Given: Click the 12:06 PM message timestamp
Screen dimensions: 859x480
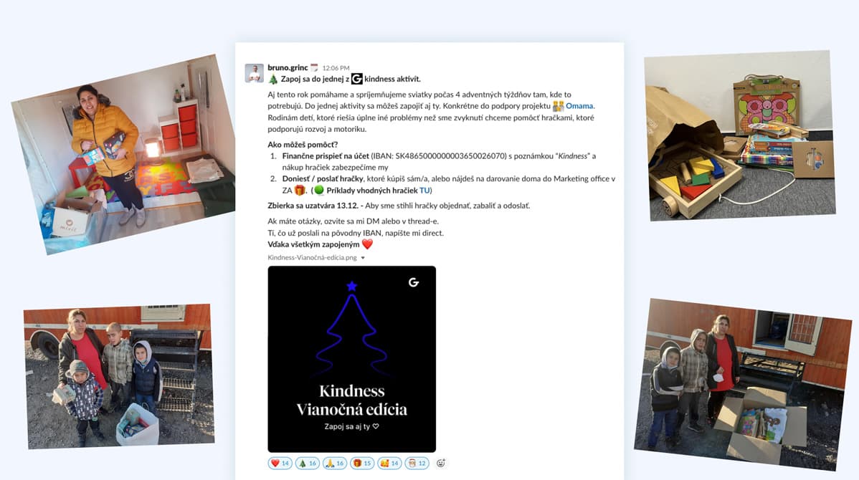Looking at the screenshot, I should pyautogui.click(x=336, y=68).
